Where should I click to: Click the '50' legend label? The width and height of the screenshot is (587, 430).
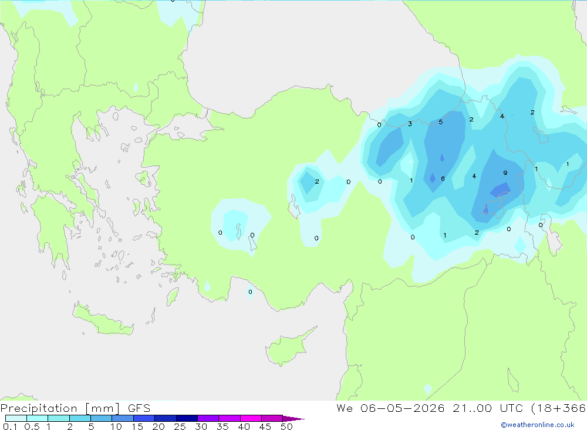pos(286,426)
